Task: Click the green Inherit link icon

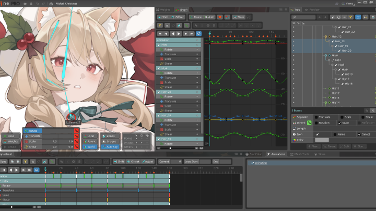Action: 309,123
